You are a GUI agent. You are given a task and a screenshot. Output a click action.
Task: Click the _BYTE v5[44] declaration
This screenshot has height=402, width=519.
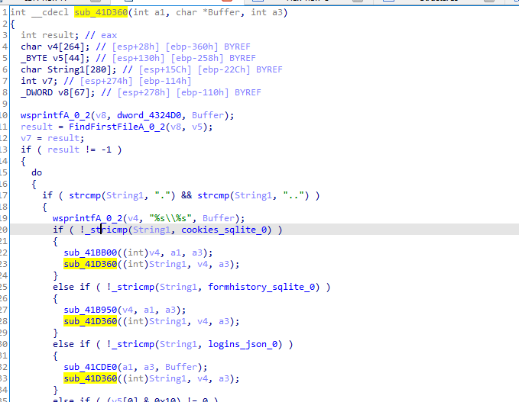(x=55, y=58)
